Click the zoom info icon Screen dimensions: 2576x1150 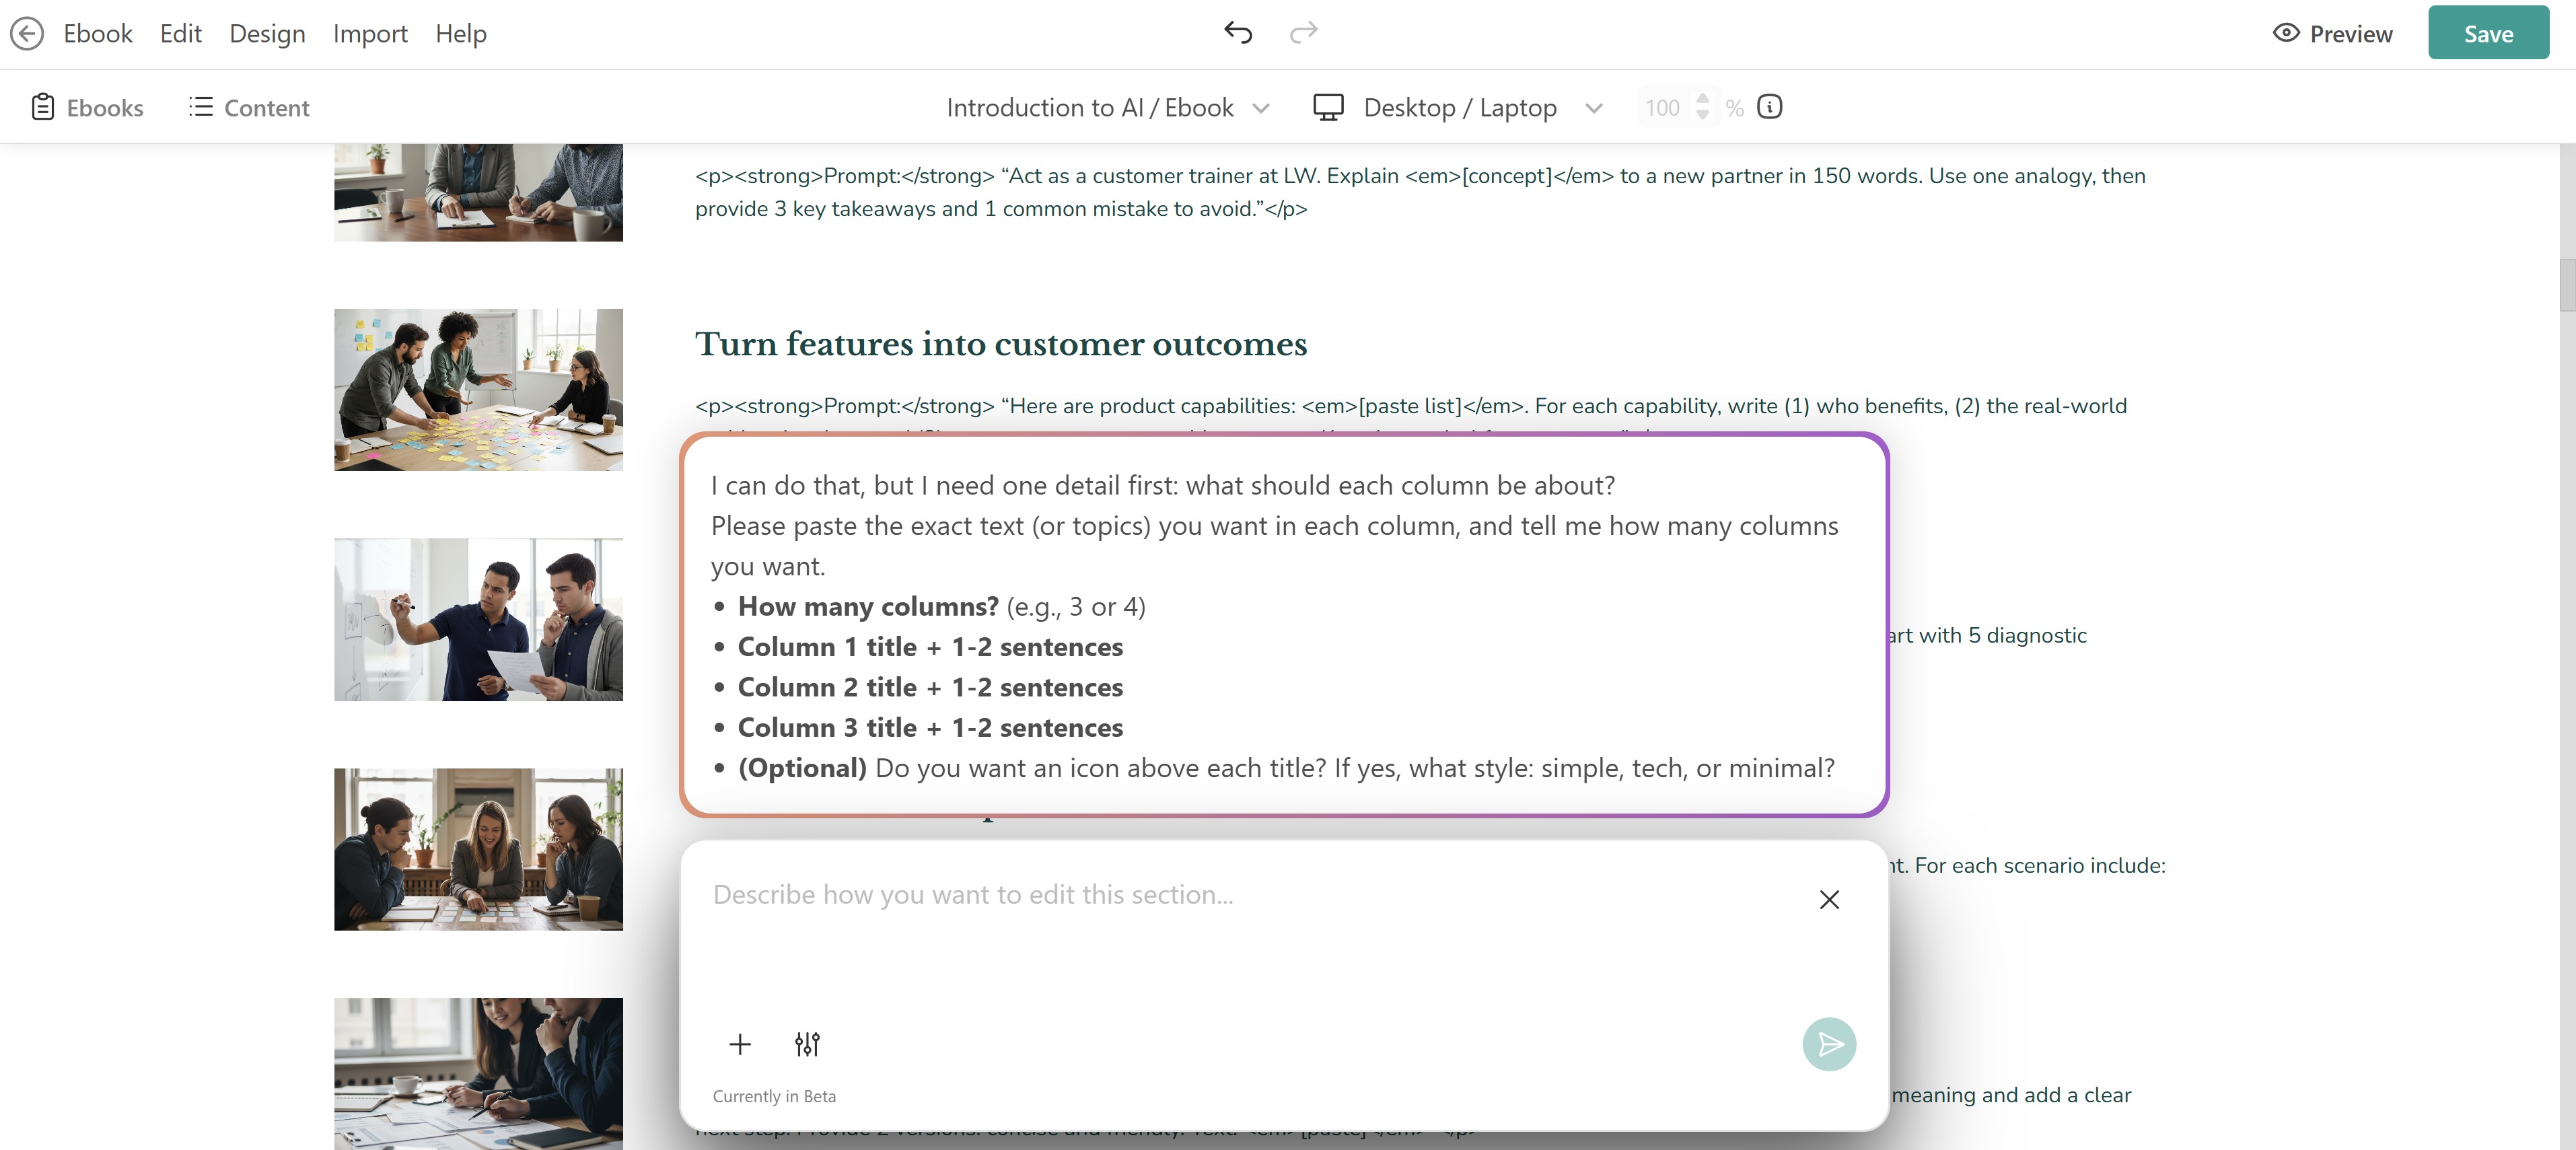1769,107
